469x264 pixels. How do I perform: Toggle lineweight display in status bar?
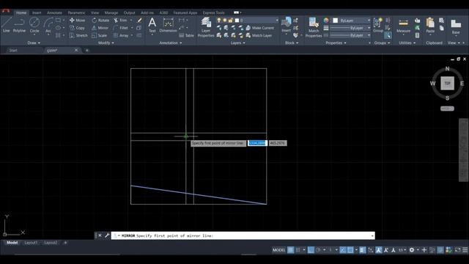(362, 250)
